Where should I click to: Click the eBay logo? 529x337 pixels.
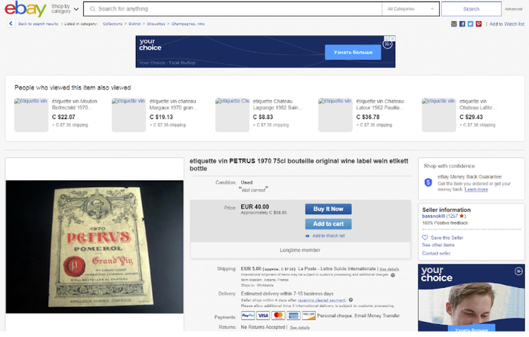(25, 9)
